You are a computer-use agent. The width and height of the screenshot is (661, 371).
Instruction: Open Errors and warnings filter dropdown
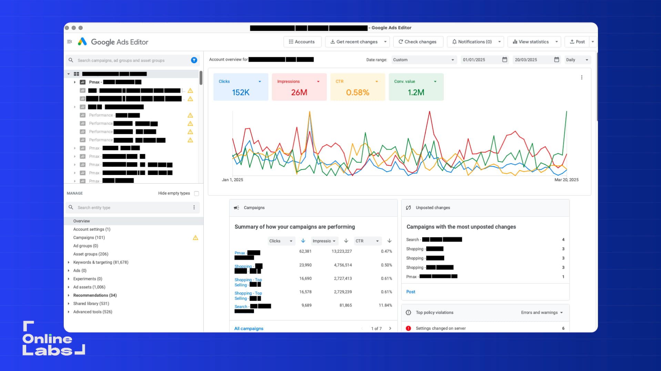pyautogui.click(x=542, y=312)
